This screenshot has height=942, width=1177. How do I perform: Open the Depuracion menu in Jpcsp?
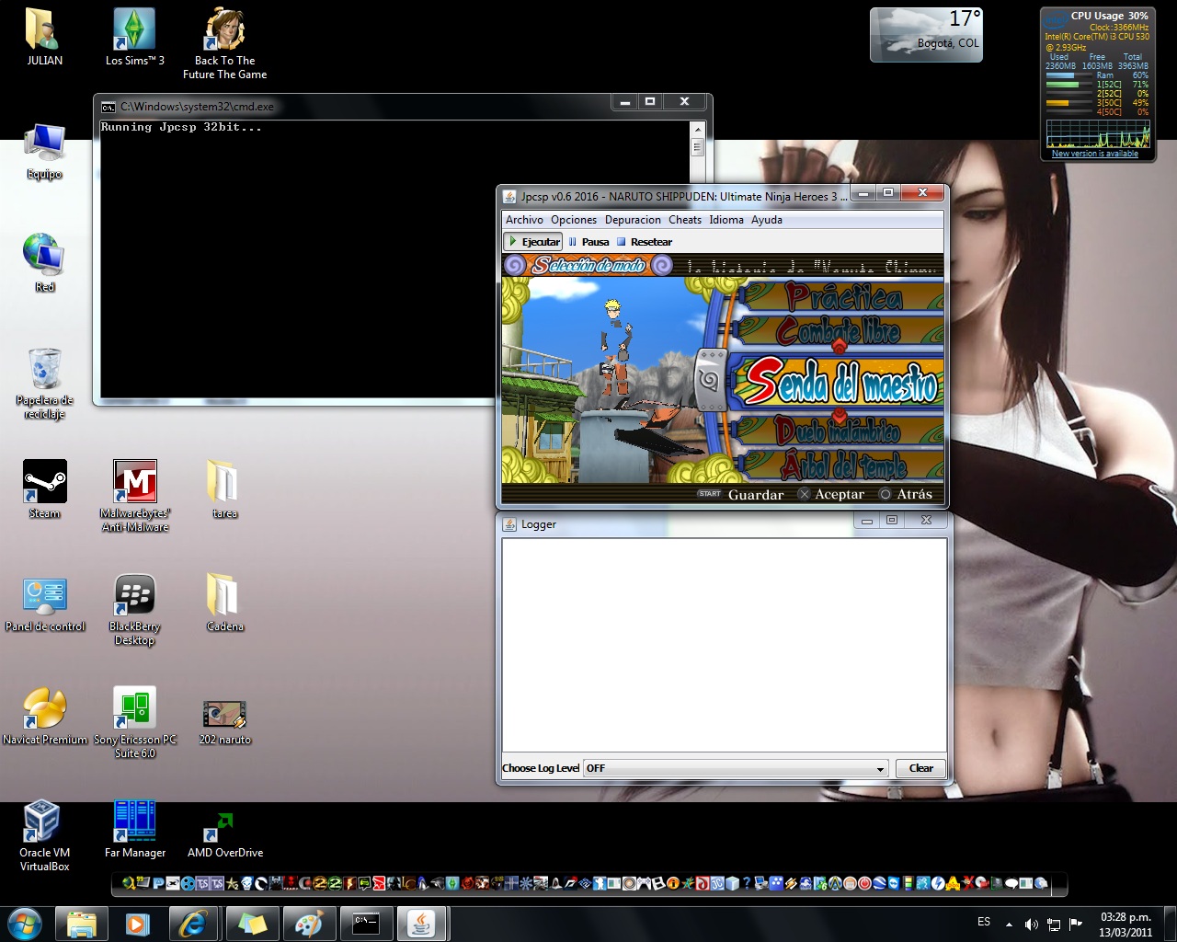[x=633, y=220]
